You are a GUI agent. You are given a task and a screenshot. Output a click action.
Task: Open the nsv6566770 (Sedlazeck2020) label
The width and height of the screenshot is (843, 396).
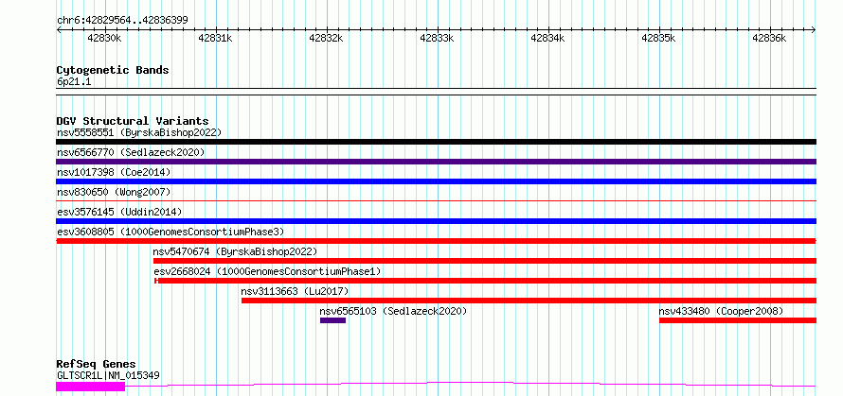tap(131, 152)
